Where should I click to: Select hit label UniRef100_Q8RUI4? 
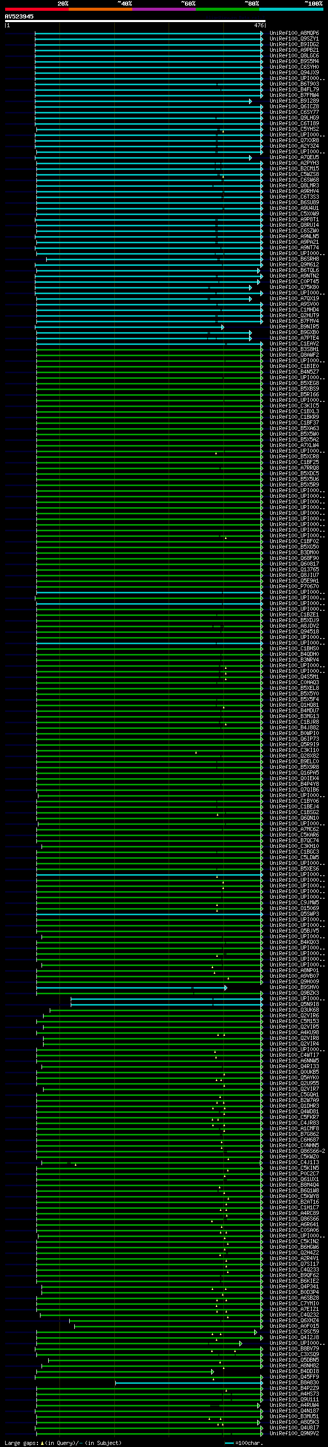coord(294,225)
